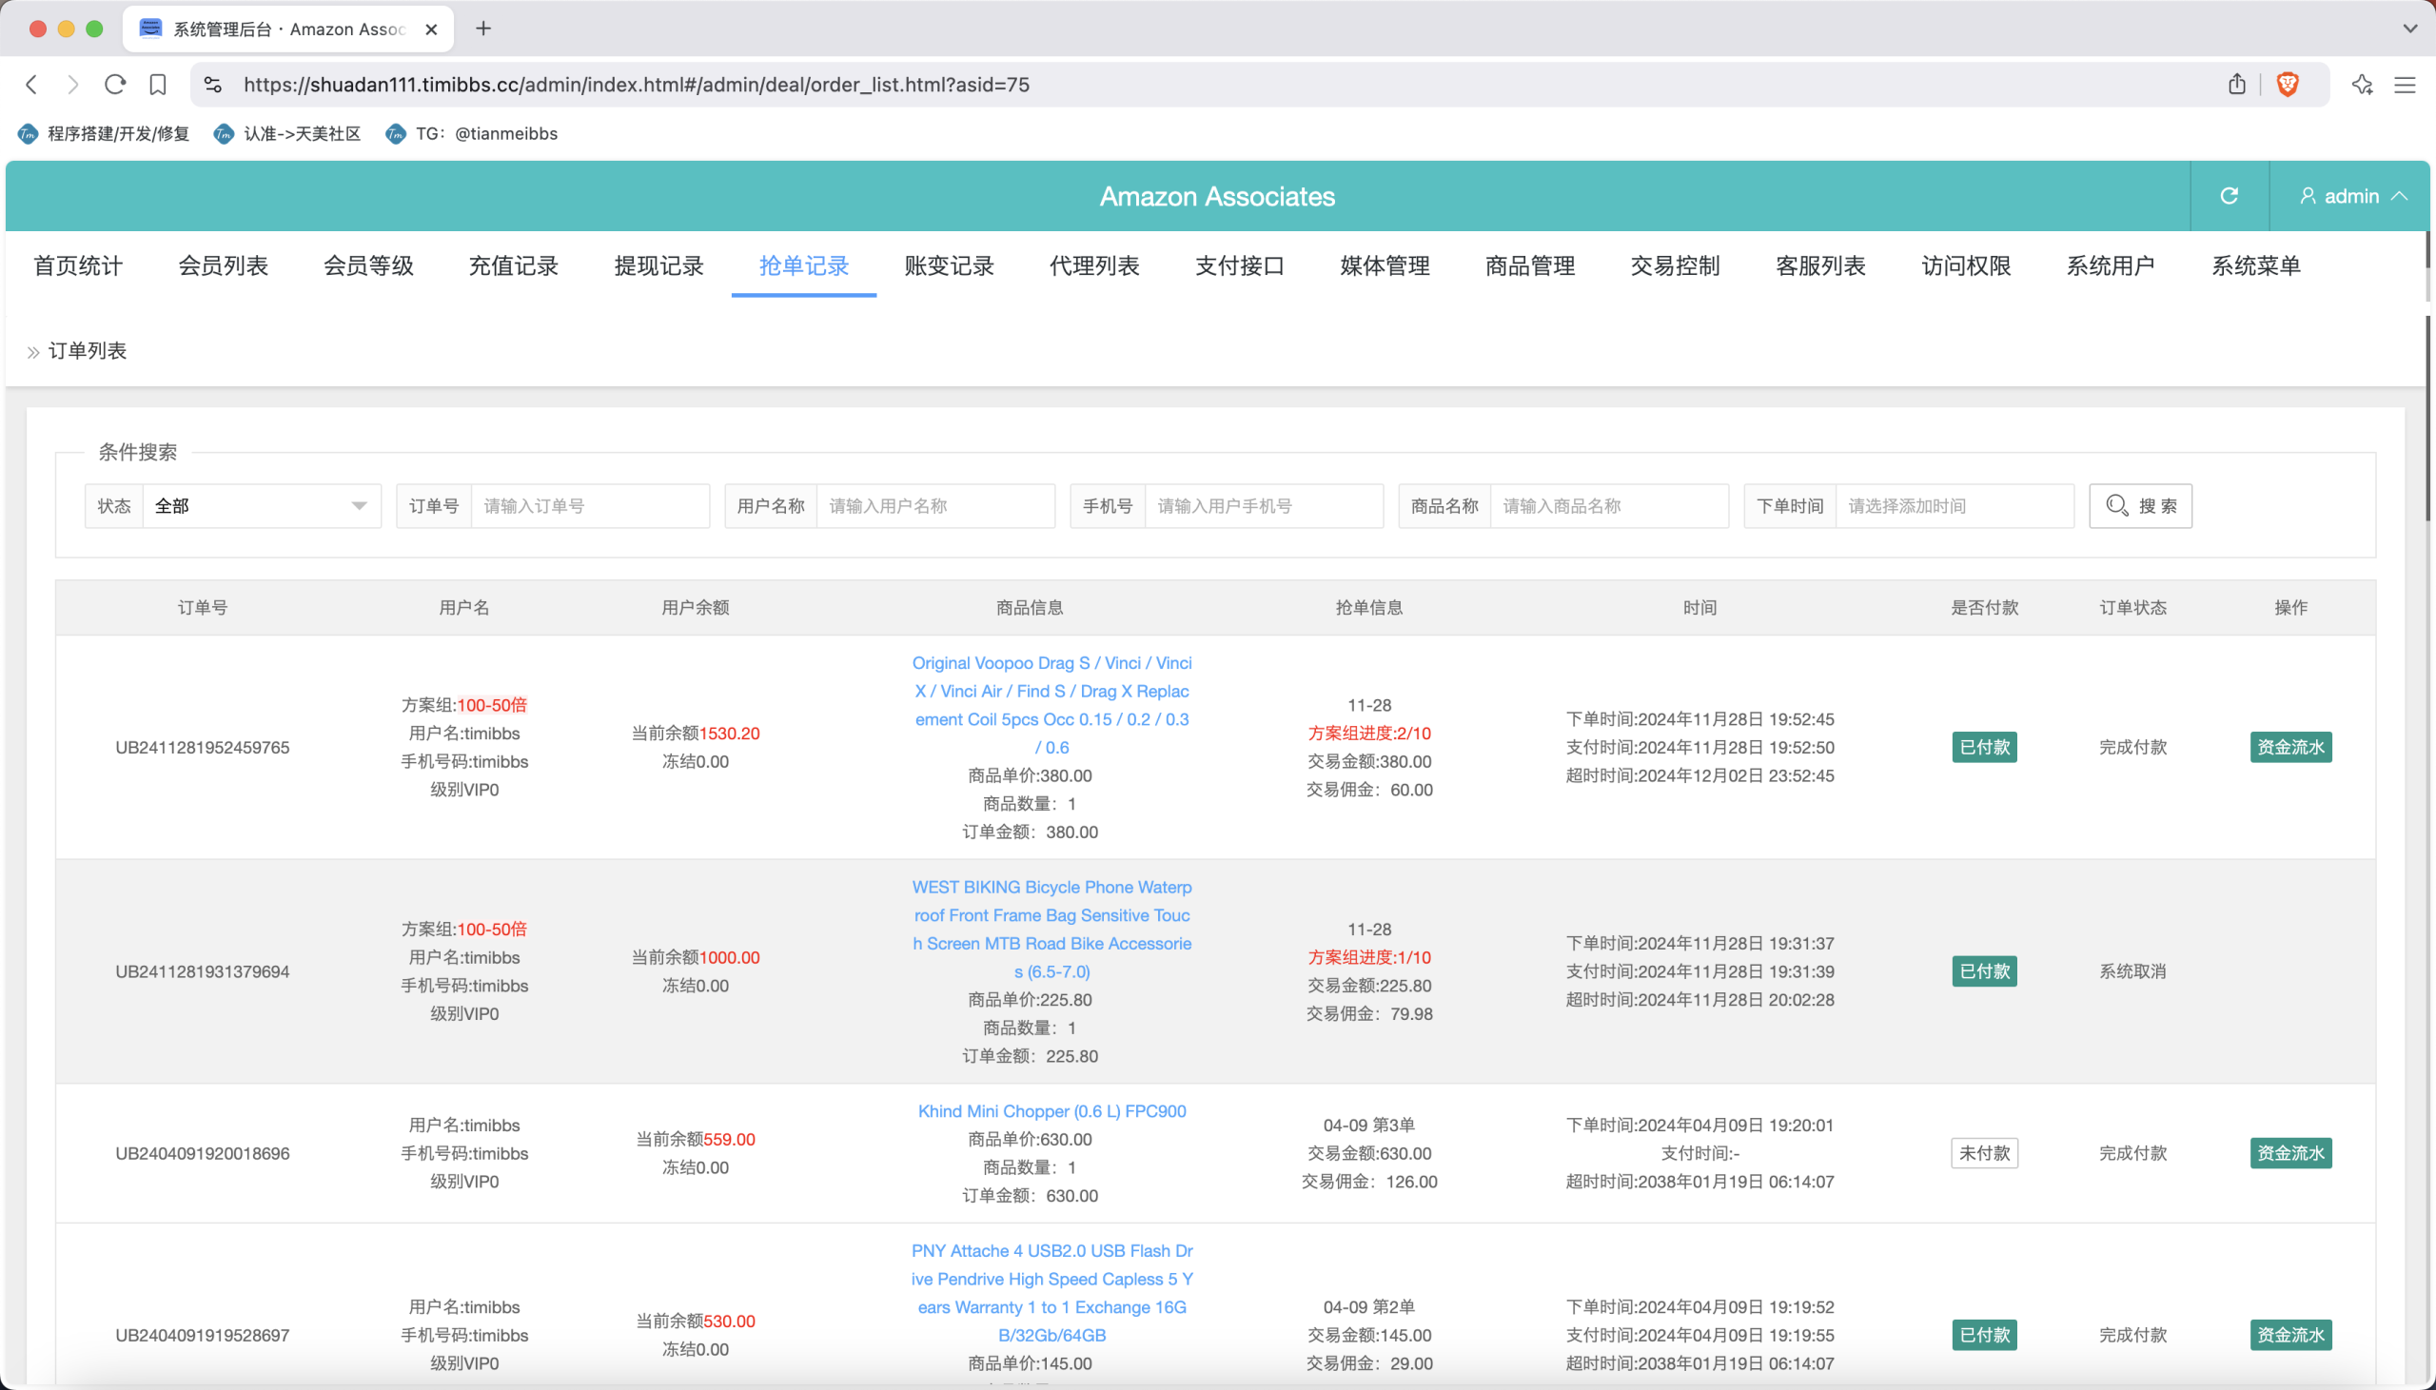
Task: Open the 客服列表 tab
Action: (1820, 265)
